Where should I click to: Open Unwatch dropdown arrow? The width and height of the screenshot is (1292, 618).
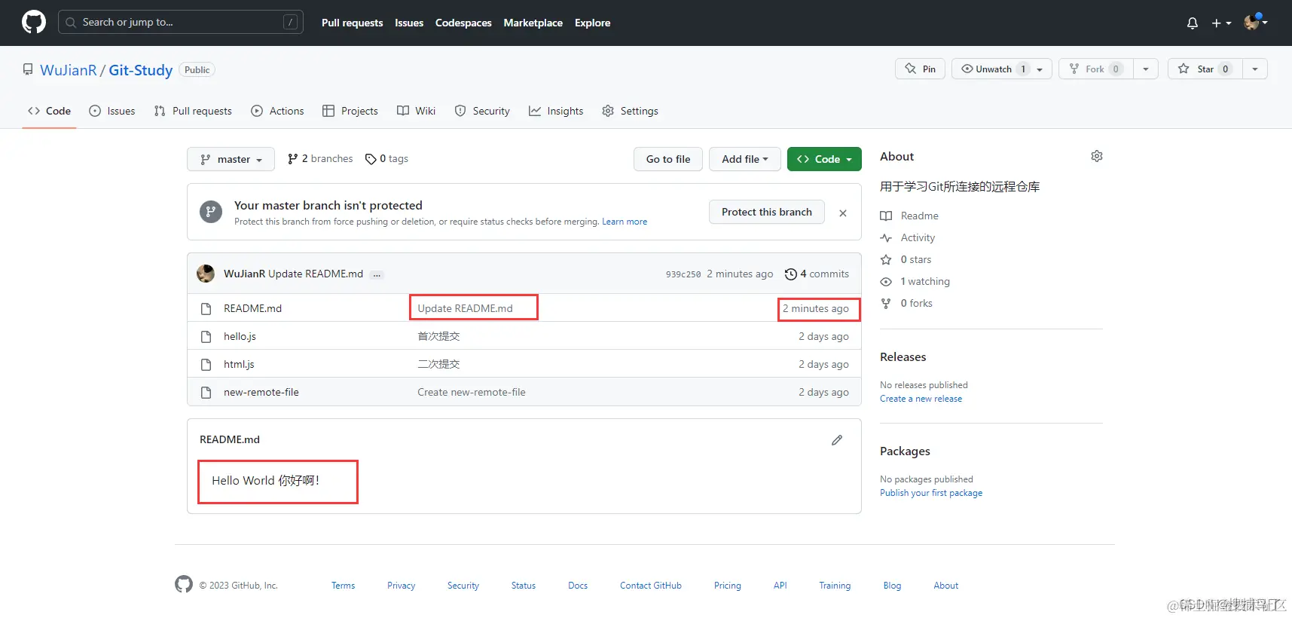click(x=1040, y=69)
